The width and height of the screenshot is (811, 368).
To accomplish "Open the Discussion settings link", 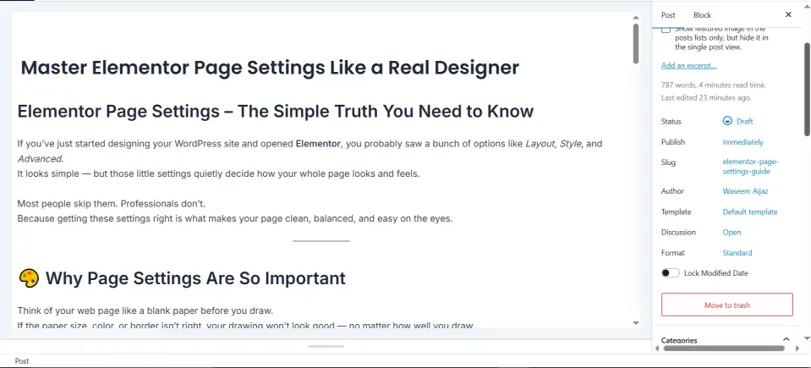I will tap(732, 233).
